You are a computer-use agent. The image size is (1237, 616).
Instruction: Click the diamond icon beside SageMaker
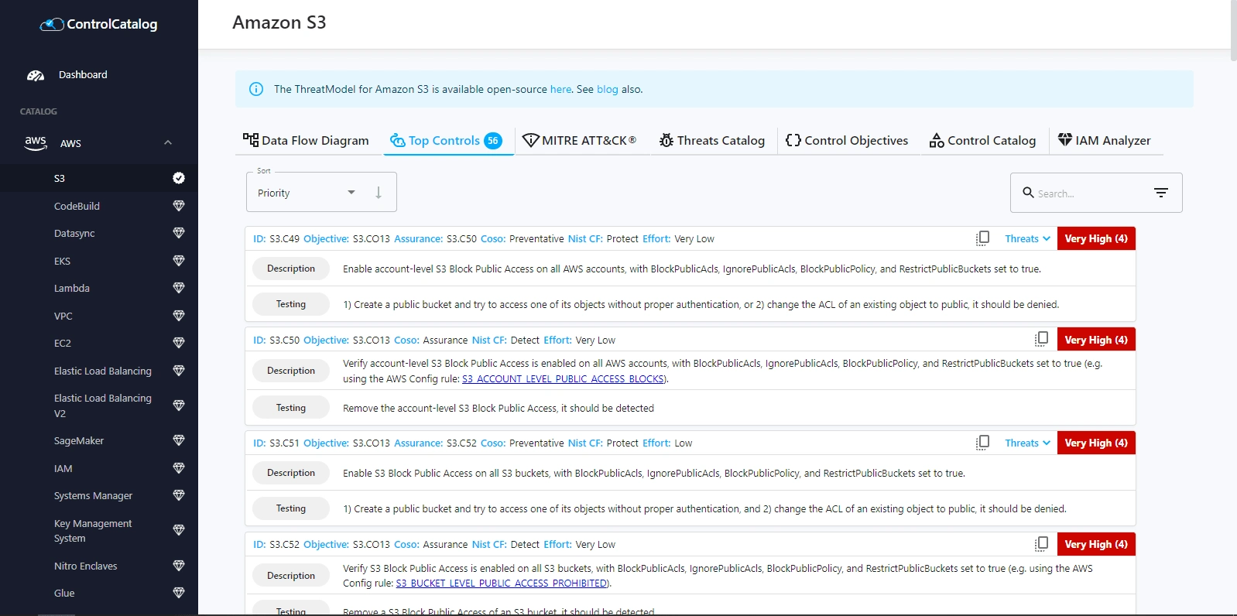(179, 440)
